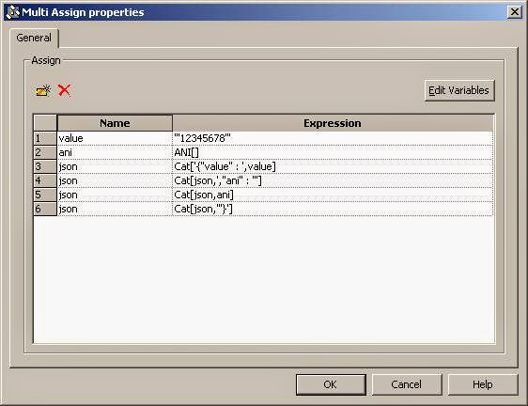The width and height of the screenshot is (528, 406).
Task: Click the 'json' name cell in row 4
Action: coord(115,180)
